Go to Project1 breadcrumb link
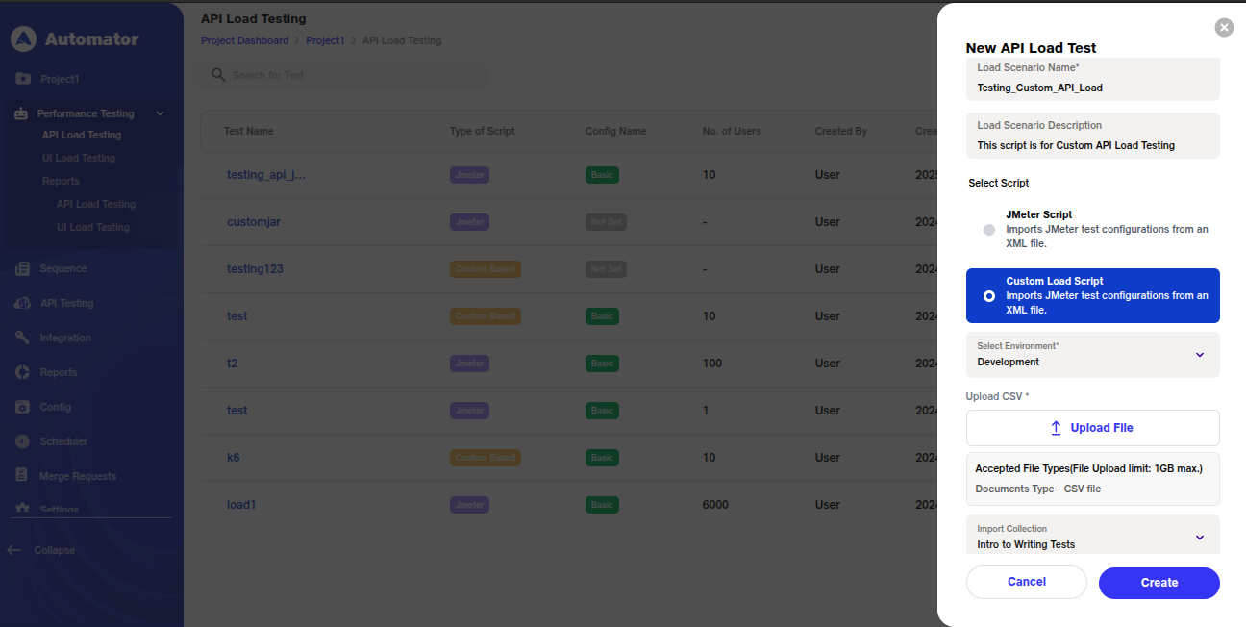The width and height of the screenshot is (1246, 627). point(325,41)
